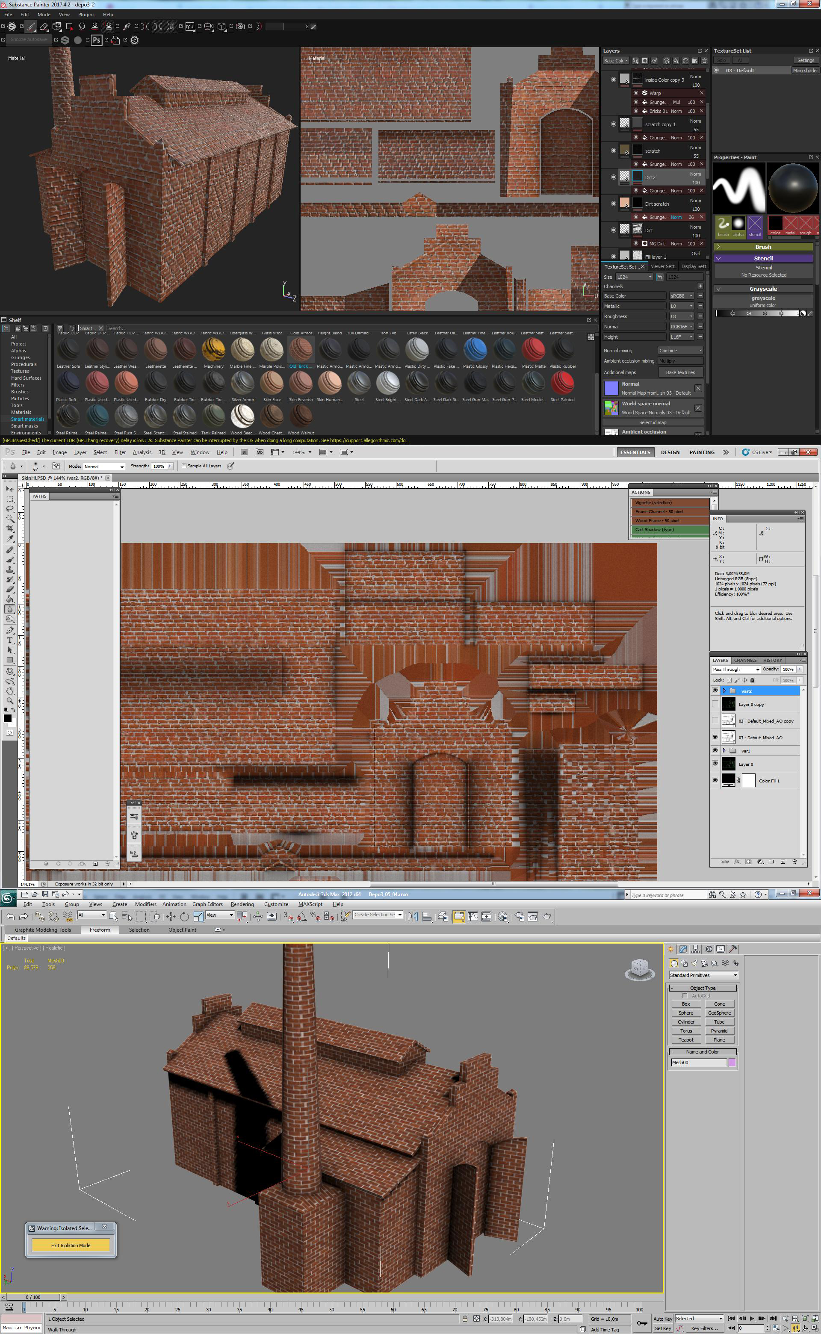Add a new channel with the plus icon
Image resolution: width=821 pixels, height=1334 pixels.
tap(700, 286)
